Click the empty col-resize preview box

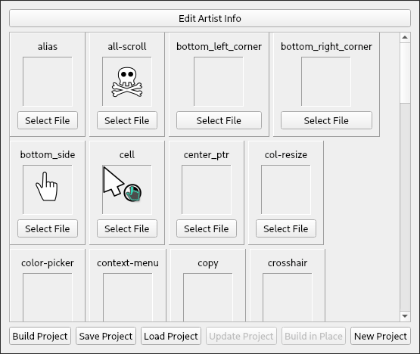[286, 190]
